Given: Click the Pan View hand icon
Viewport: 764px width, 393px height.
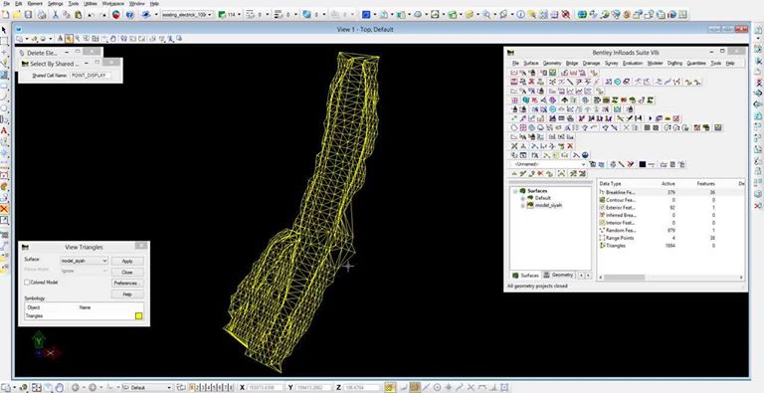Looking at the screenshot, I should click(113, 38).
